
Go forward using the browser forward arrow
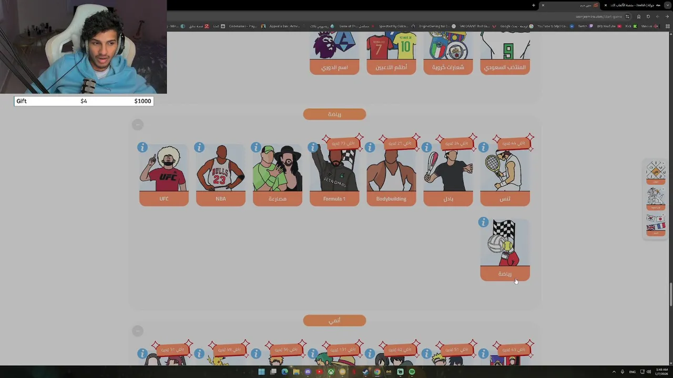[x=658, y=16]
